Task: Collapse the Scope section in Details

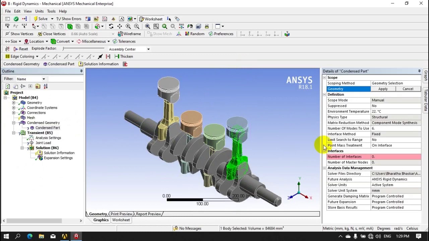Action: (x=324, y=78)
